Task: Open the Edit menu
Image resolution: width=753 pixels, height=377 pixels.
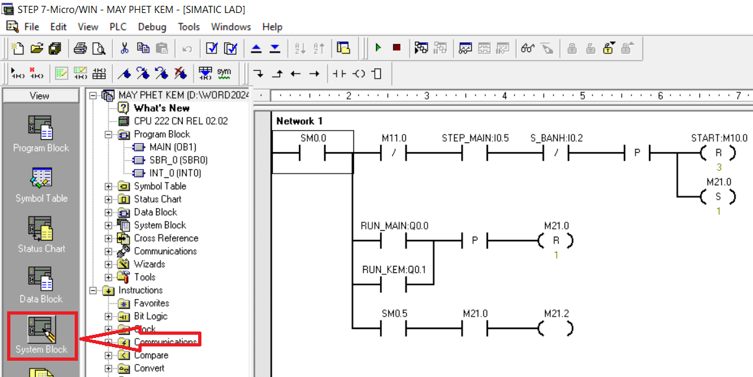Action: point(58,27)
